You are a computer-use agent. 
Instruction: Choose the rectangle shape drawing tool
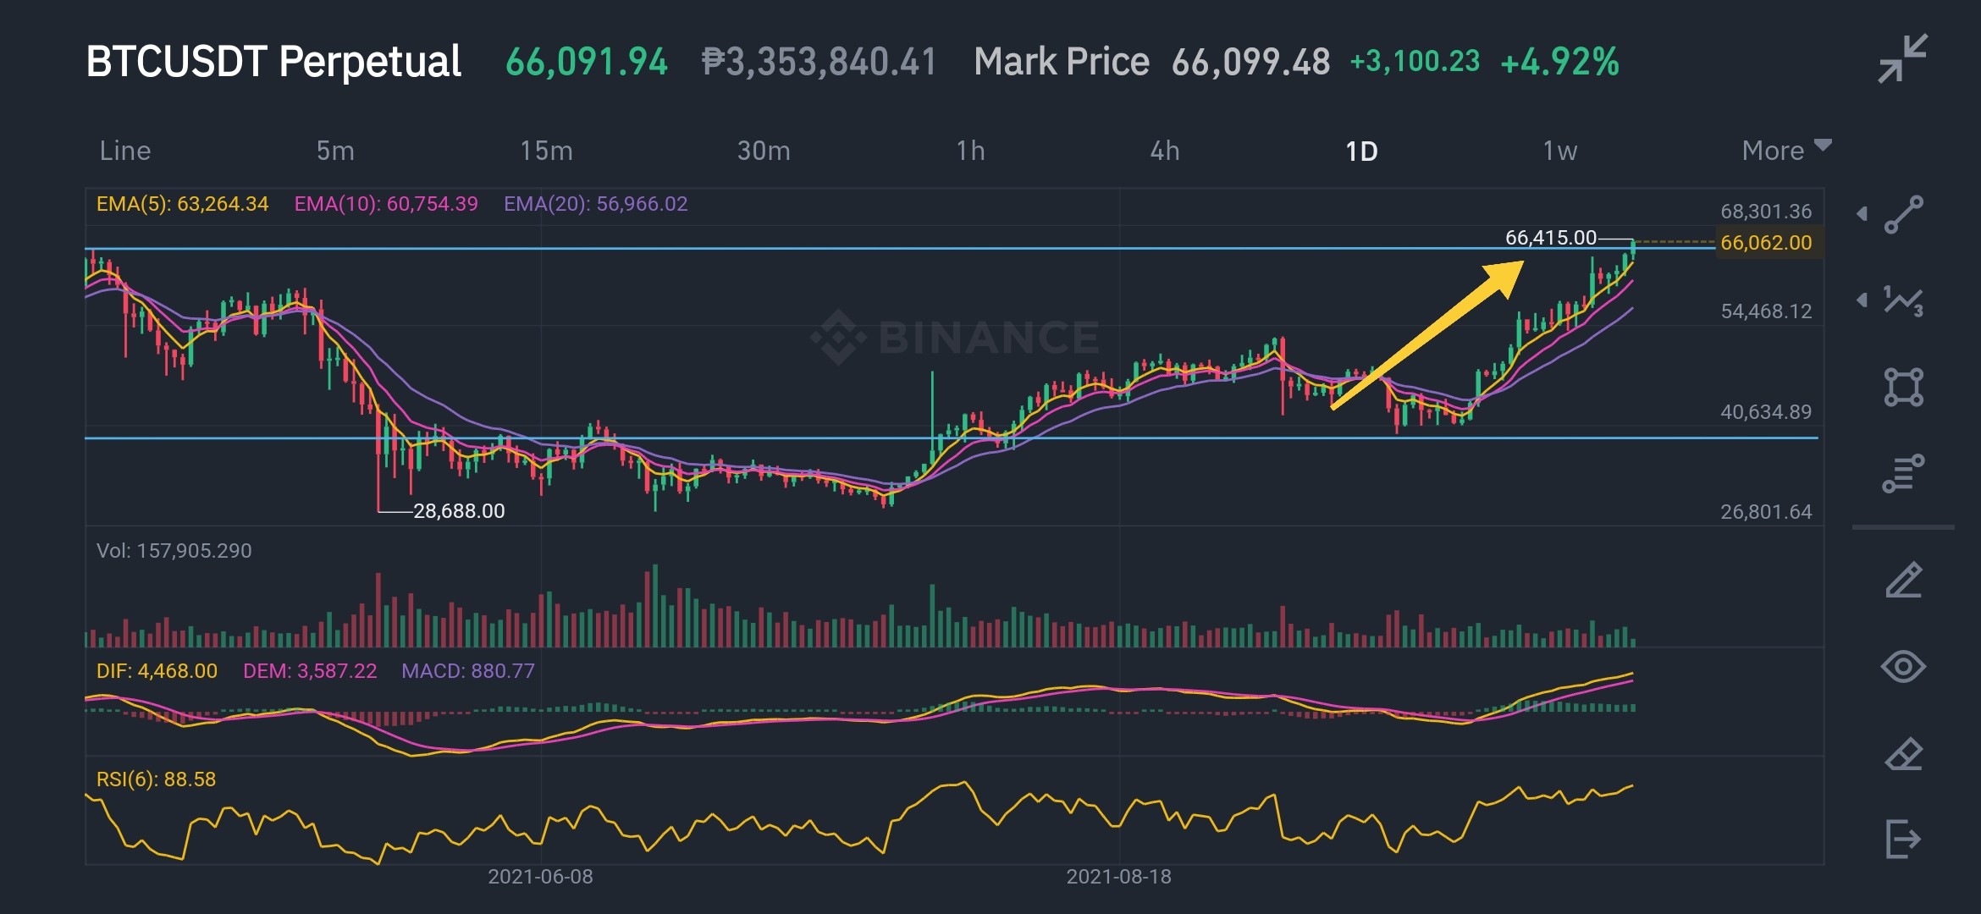point(1903,388)
